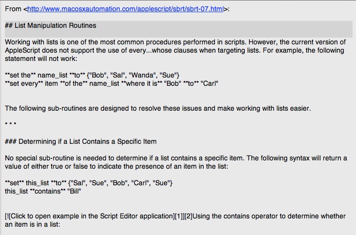Viewport: 356px width, 235px height.
Task: Click the "set every item of the name_list" line
Action: coord(111,84)
